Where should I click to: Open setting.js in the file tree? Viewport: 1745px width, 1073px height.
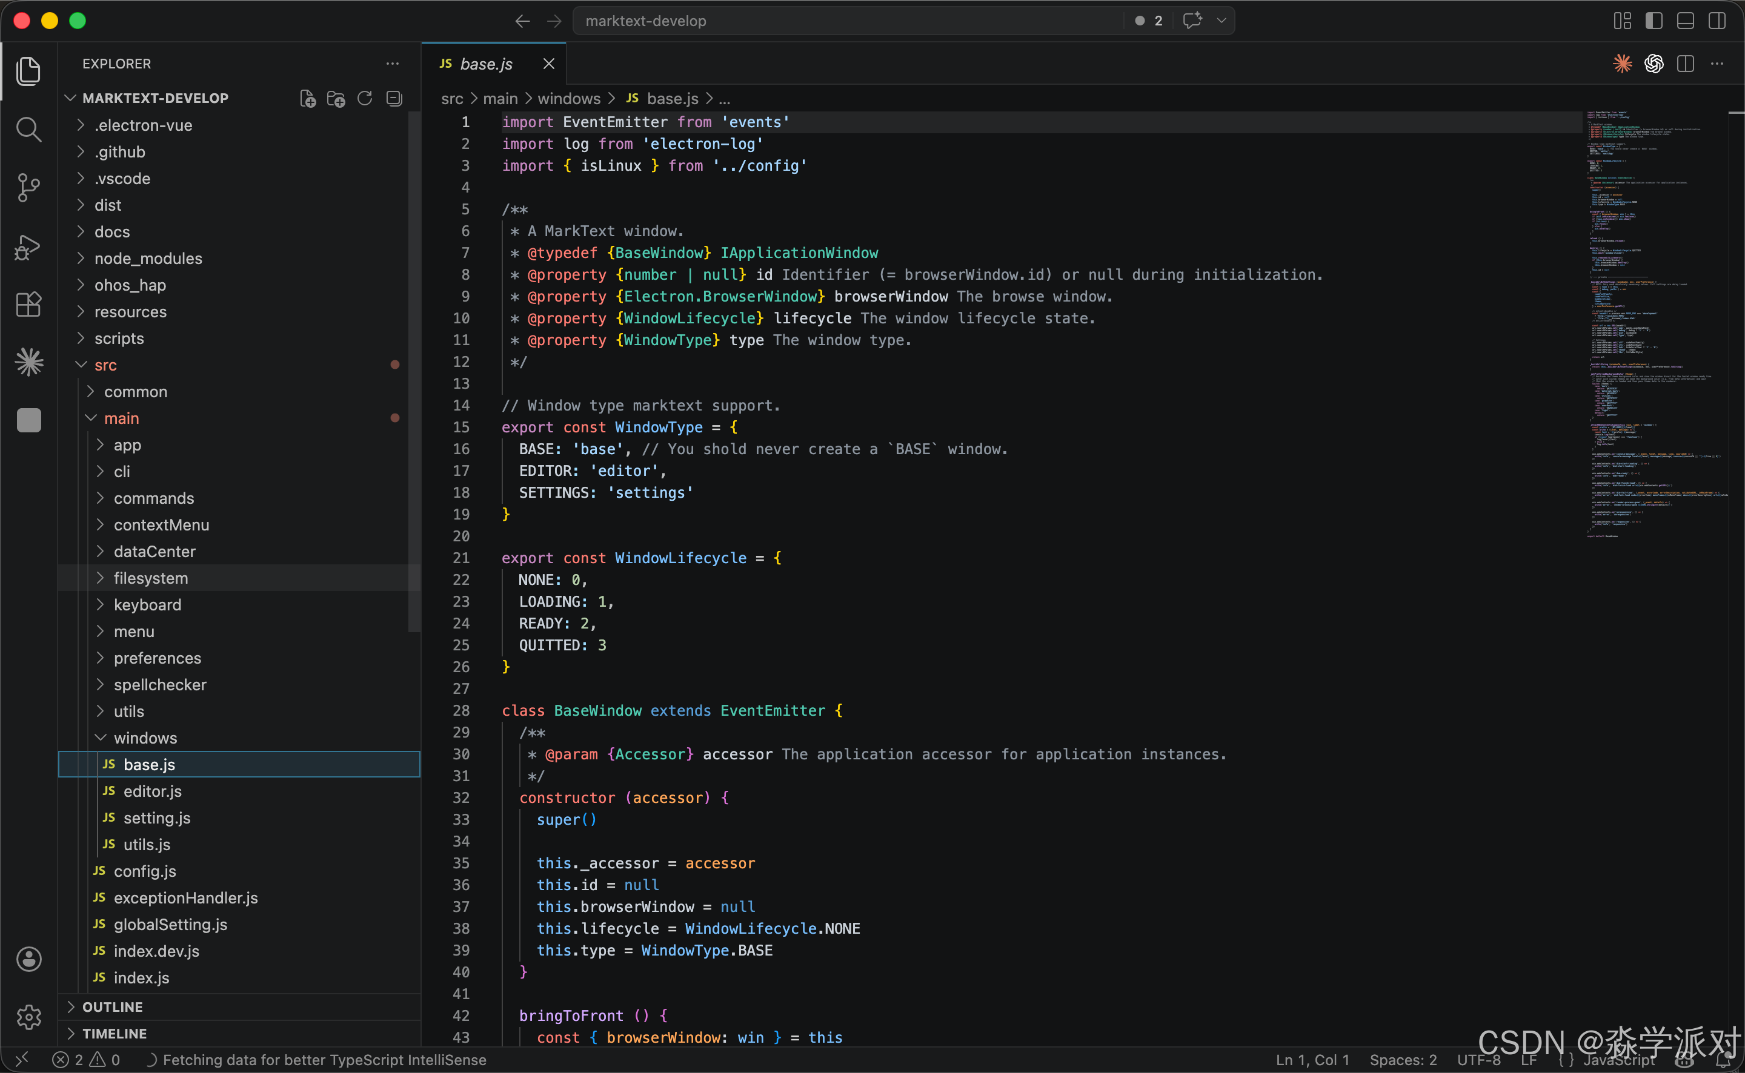(x=239, y=817)
